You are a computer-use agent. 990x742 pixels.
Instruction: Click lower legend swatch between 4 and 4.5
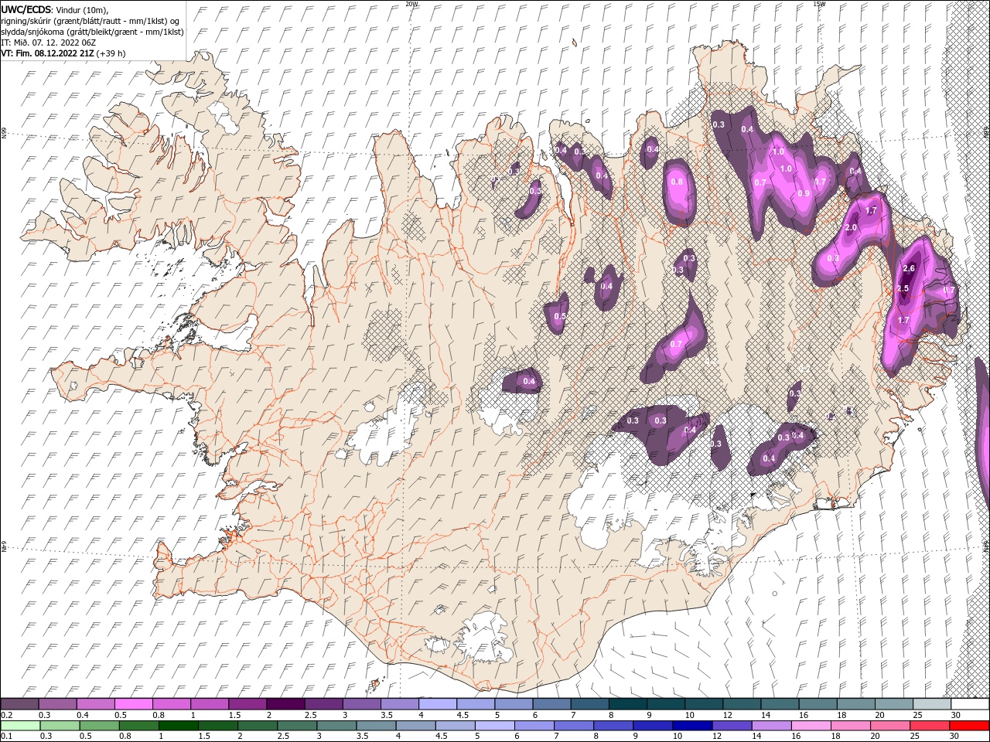coord(416,725)
